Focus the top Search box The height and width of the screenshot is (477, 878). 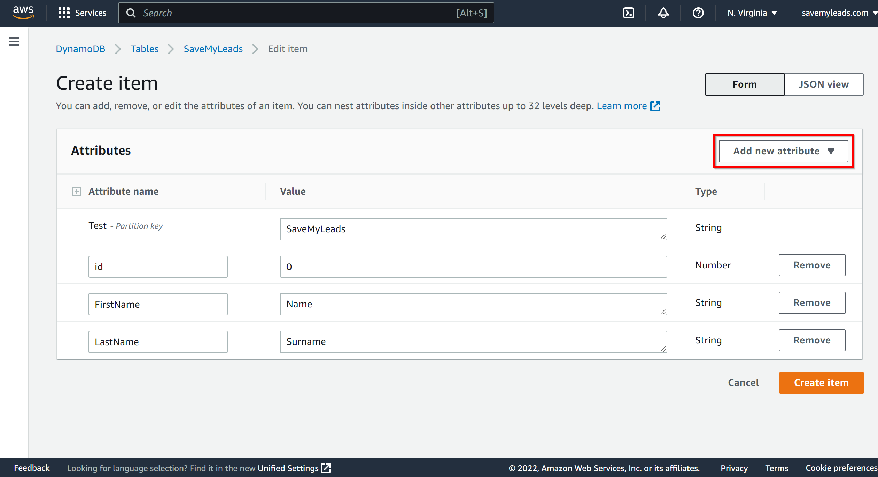tap(306, 13)
